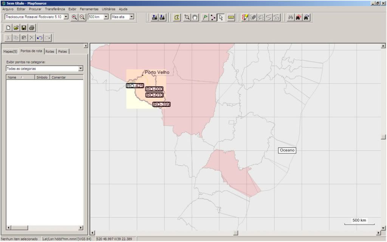Select the Track Draw pencil tool
Viewport: 387px width, 242px height.
click(x=245, y=17)
